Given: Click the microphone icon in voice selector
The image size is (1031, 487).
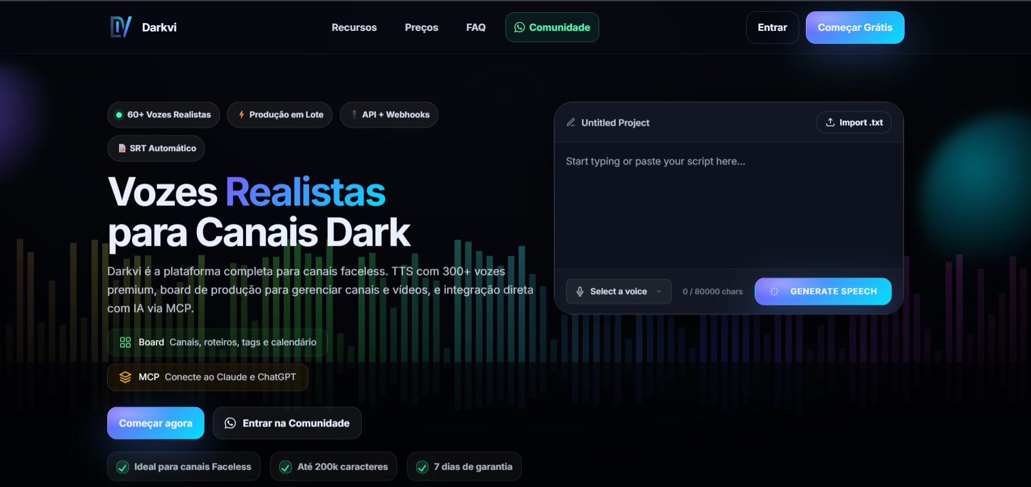Looking at the screenshot, I should coord(580,291).
